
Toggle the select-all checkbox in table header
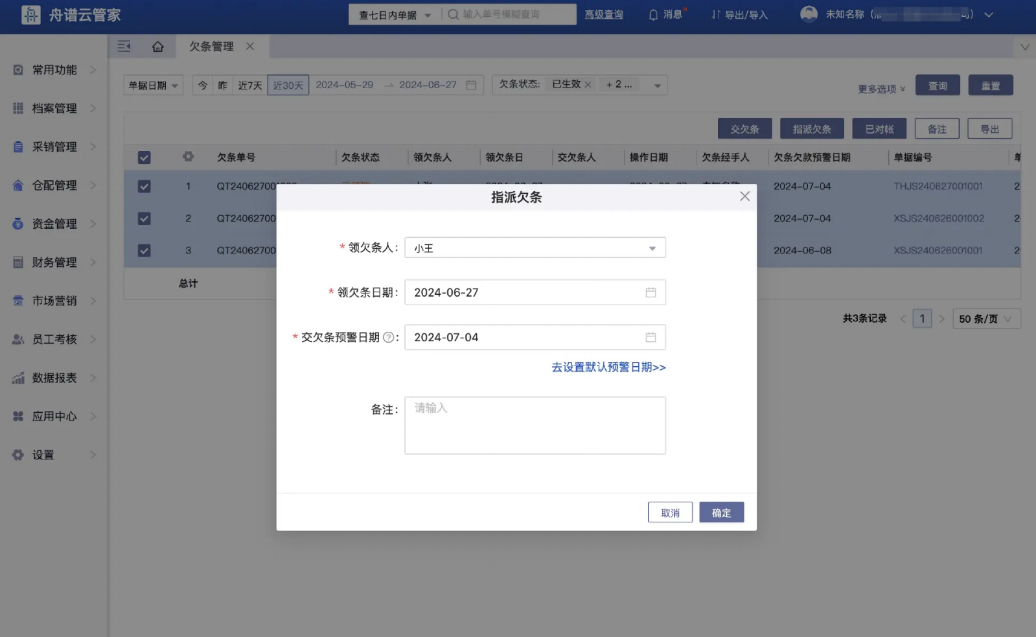[x=144, y=157]
